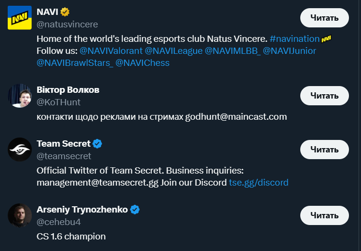361x251 pixels.
Task: Click NAVI emoji icon after #navination
Action: (x=326, y=38)
